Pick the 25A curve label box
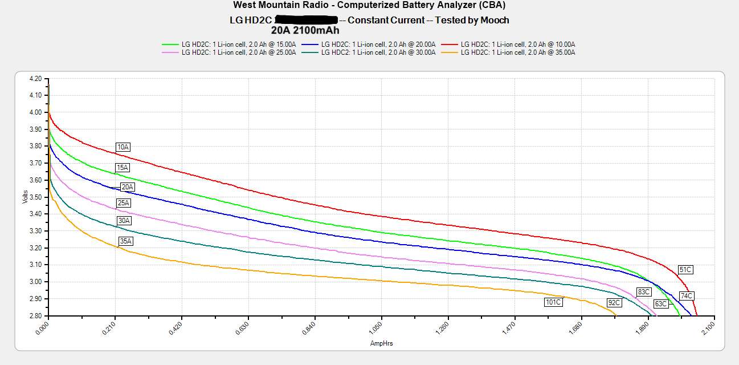Viewport: 739px width, 365px height. pyautogui.click(x=124, y=203)
